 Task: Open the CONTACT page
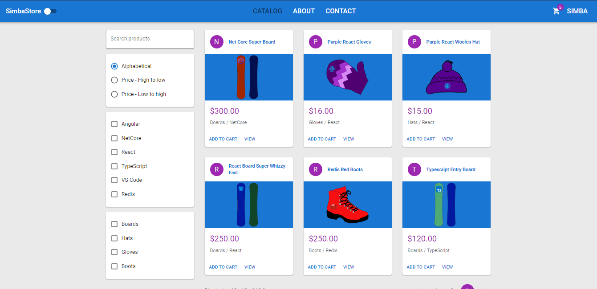[x=341, y=11]
